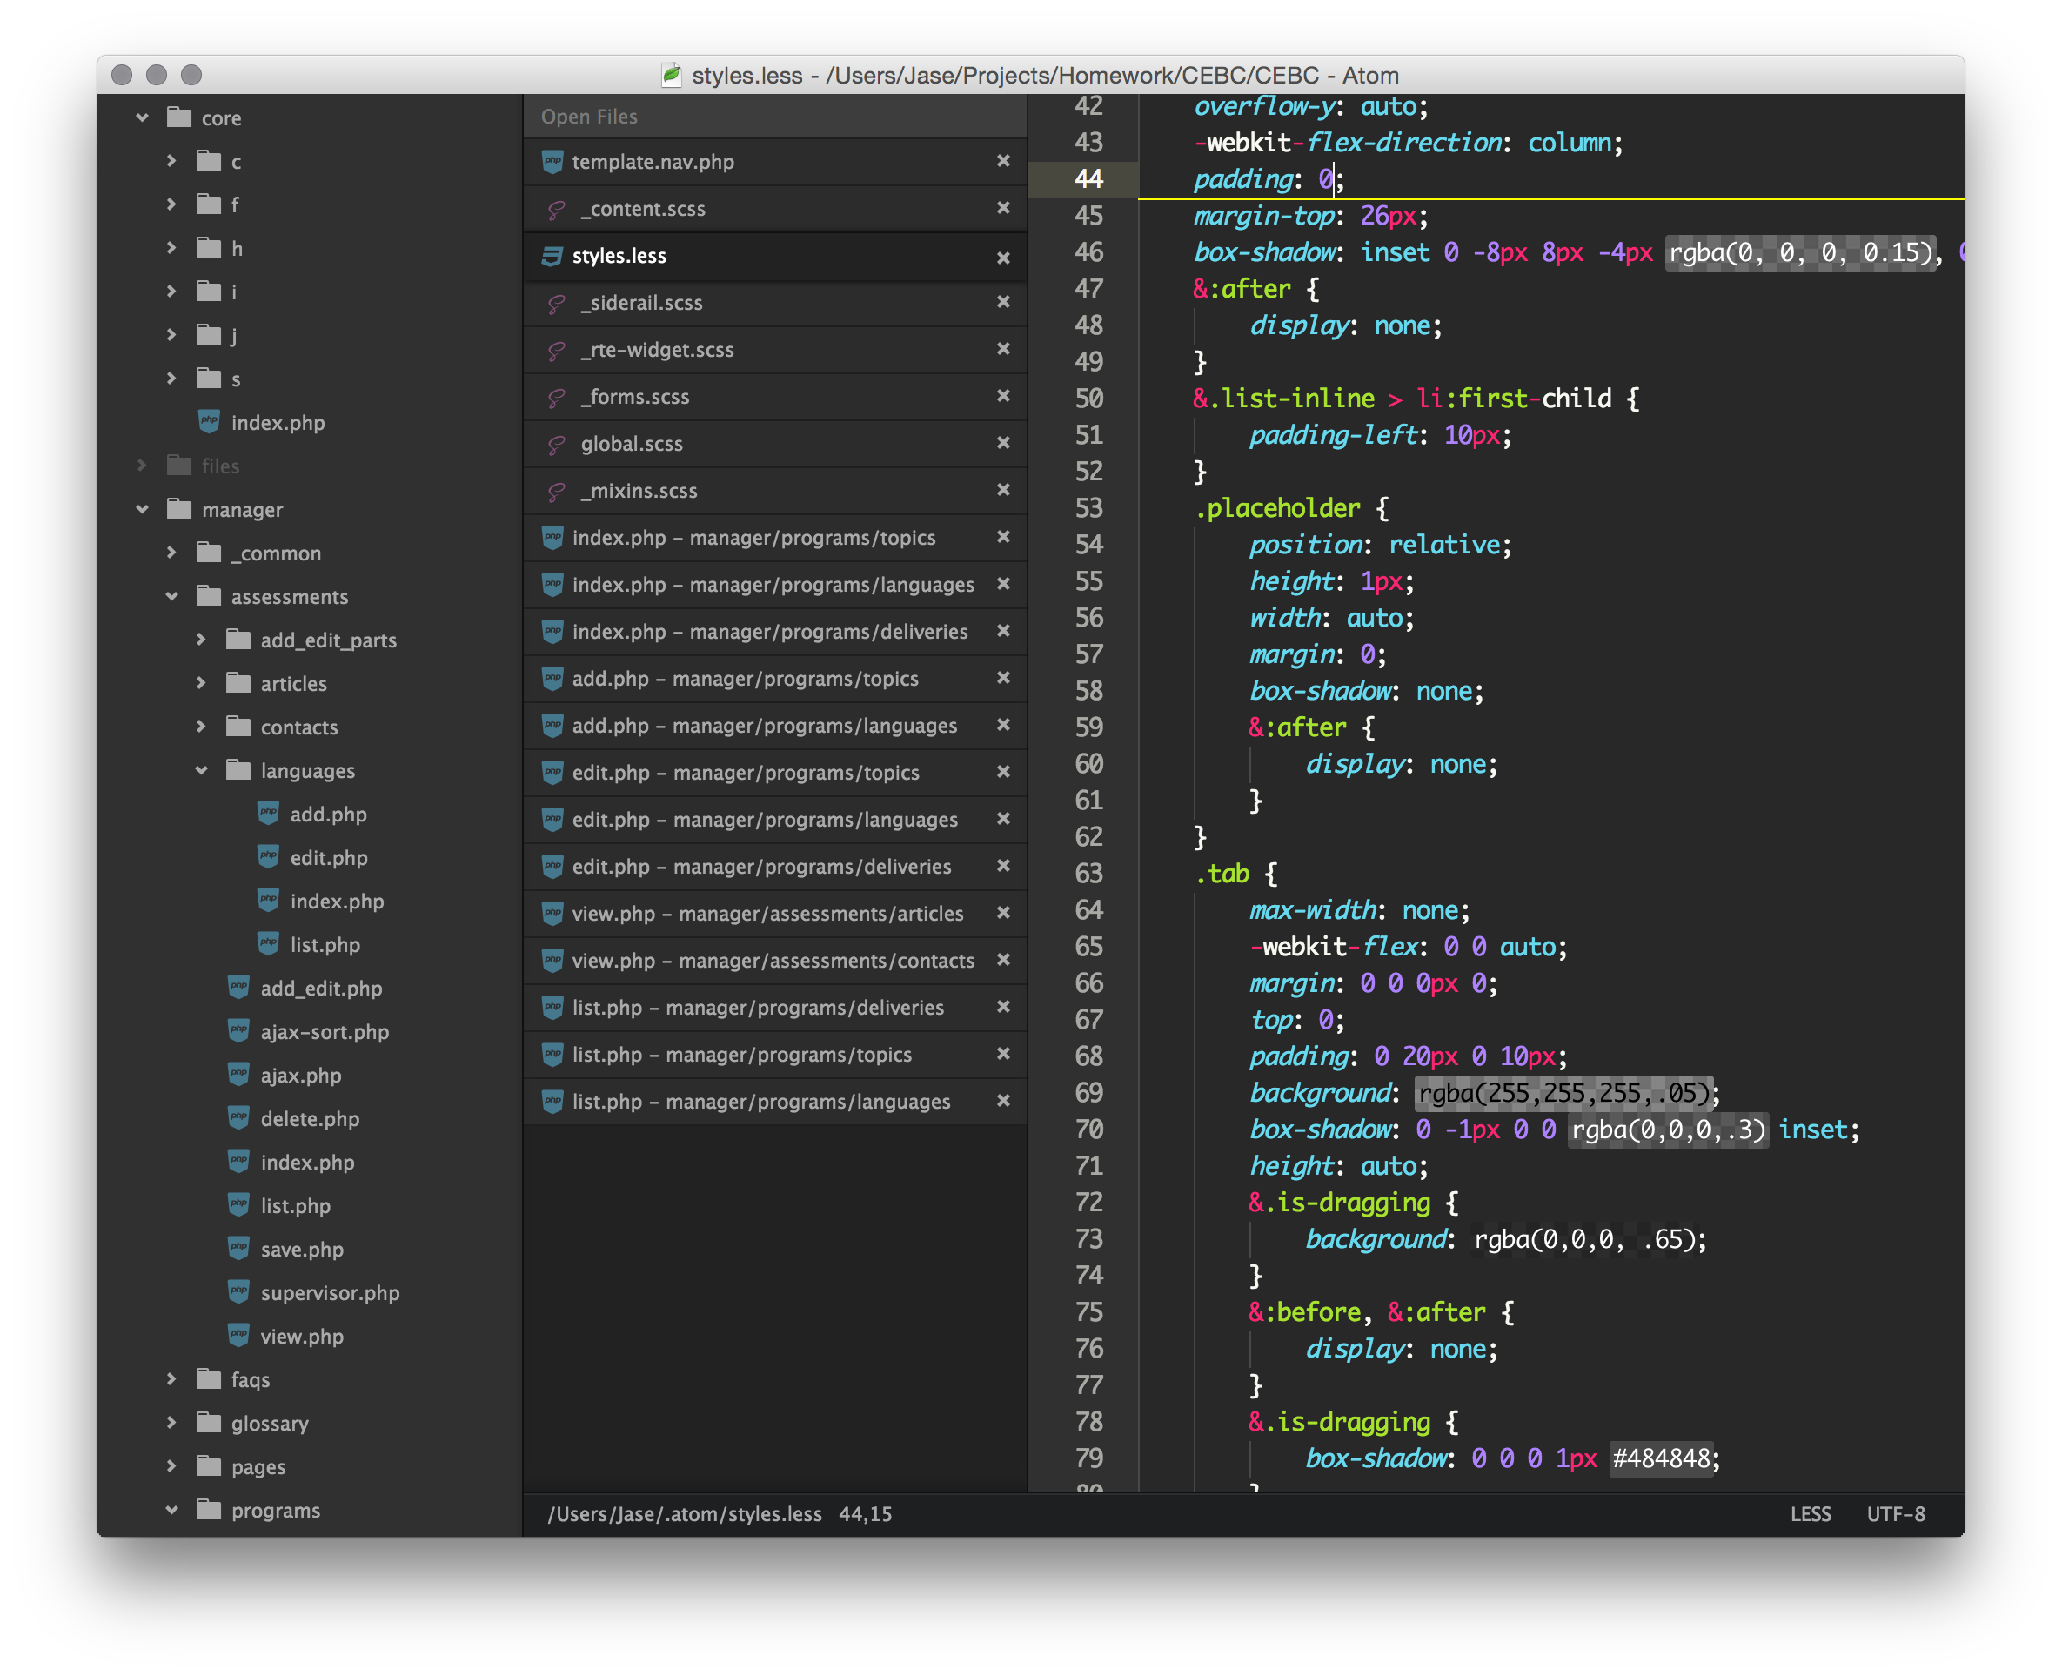Click the Sass icon beside _mixins.scss

[x=556, y=492]
